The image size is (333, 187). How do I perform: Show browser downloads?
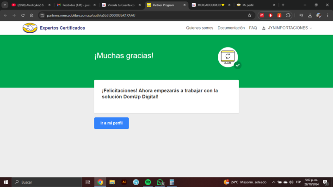click(310, 15)
